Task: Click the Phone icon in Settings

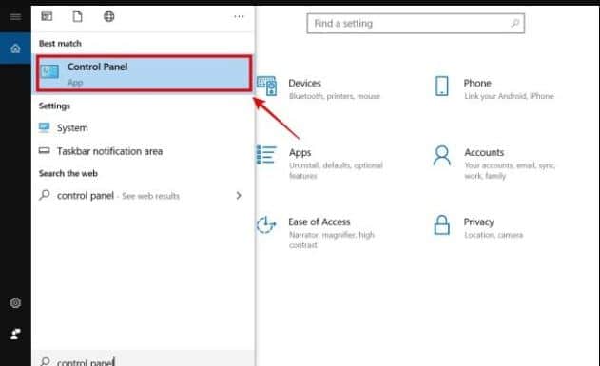Action: click(442, 86)
